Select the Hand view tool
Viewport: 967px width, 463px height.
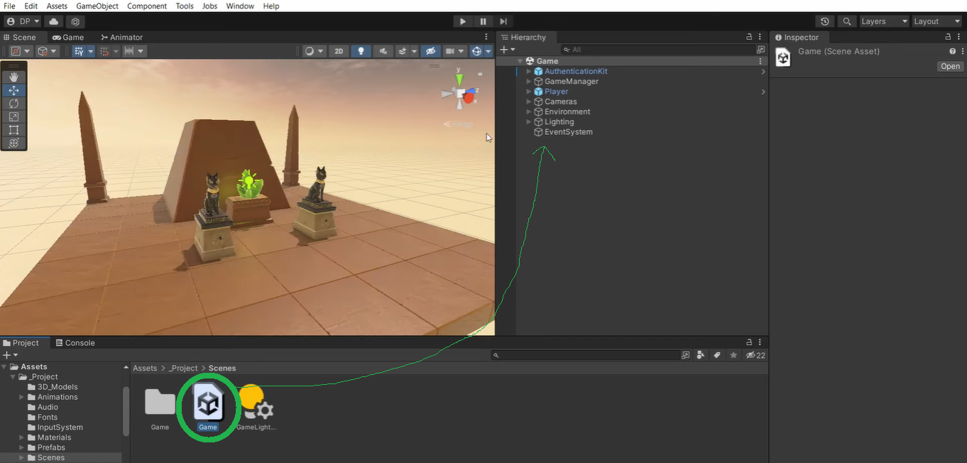(x=13, y=77)
